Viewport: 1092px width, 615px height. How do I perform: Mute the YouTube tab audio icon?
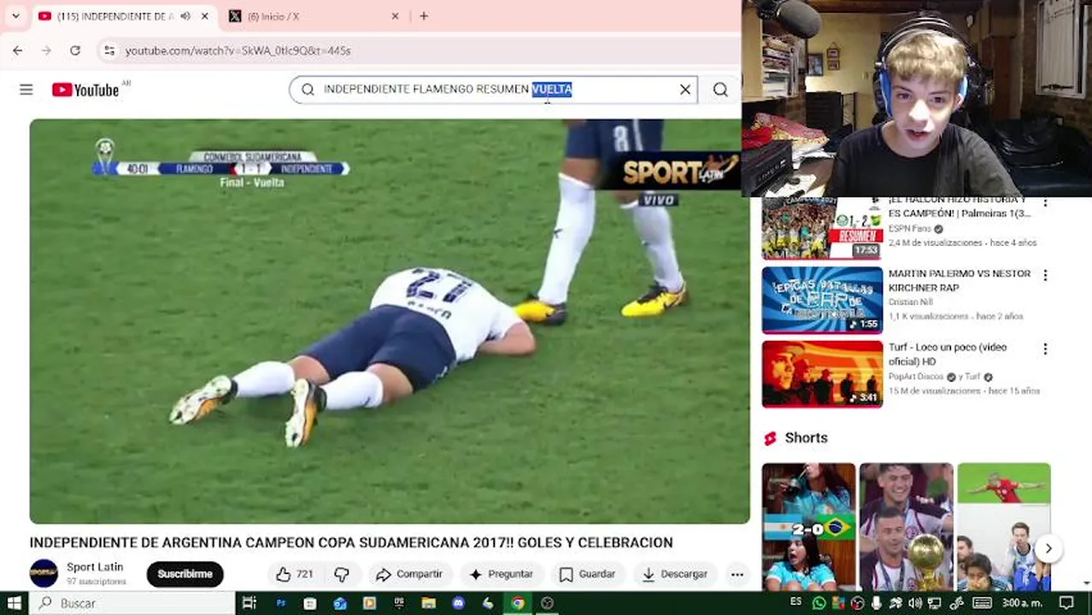click(185, 16)
